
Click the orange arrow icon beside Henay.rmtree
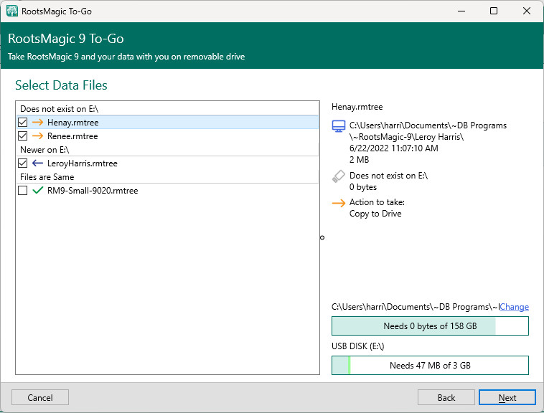click(38, 123)
